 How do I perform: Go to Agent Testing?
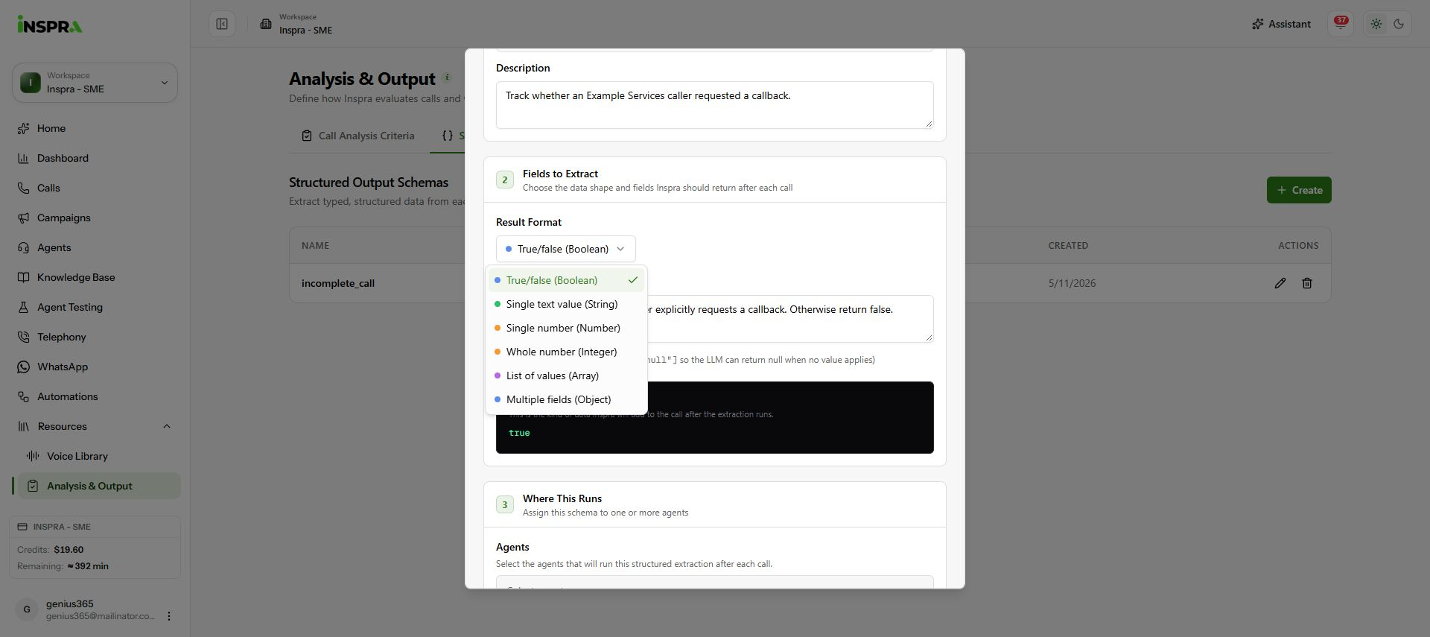[x=95, y=307]
